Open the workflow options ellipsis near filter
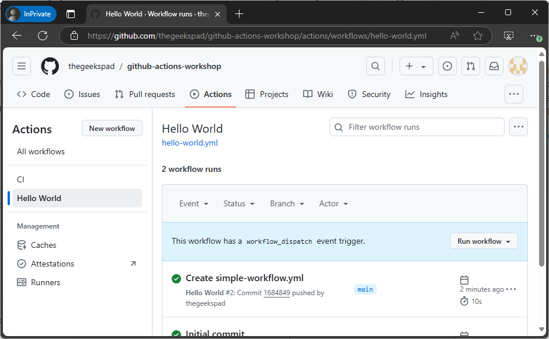This screenshot has height=339, width=549. [519, 127]
